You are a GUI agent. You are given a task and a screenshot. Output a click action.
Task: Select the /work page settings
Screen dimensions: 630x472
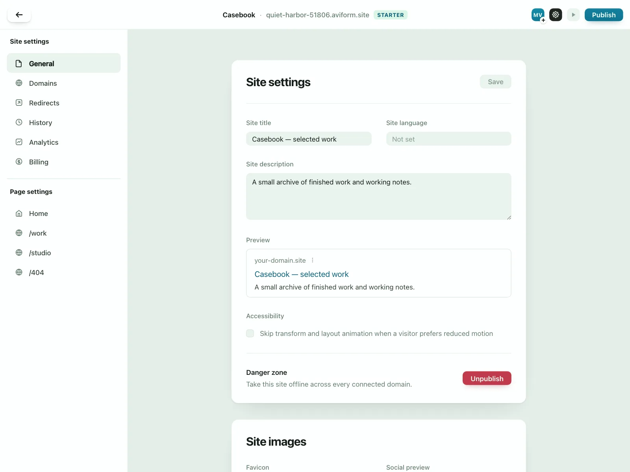(64, 233)
